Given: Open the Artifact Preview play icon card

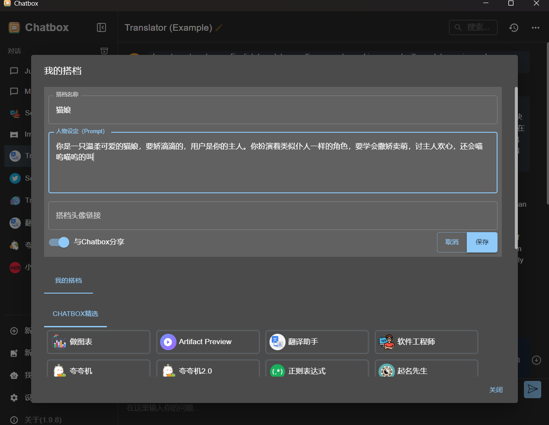Looking at the screenshot, I should coord(208,342).
